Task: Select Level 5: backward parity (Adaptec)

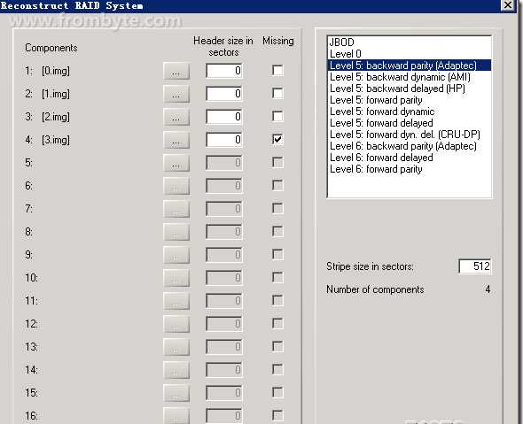Action: pos(410,66)
